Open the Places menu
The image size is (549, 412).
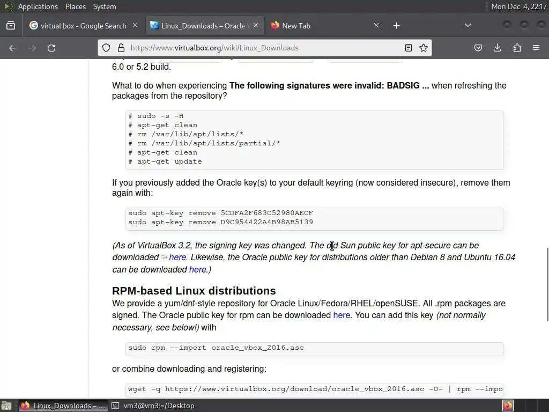click(75, 6)
